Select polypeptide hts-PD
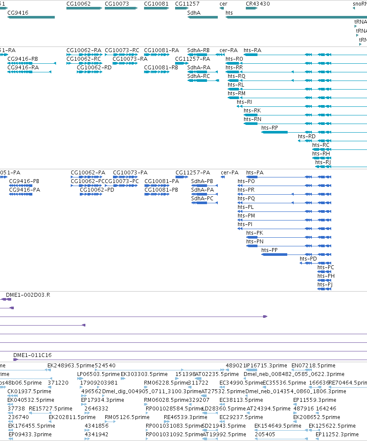367x441 pixels. (x=315, y=263)
